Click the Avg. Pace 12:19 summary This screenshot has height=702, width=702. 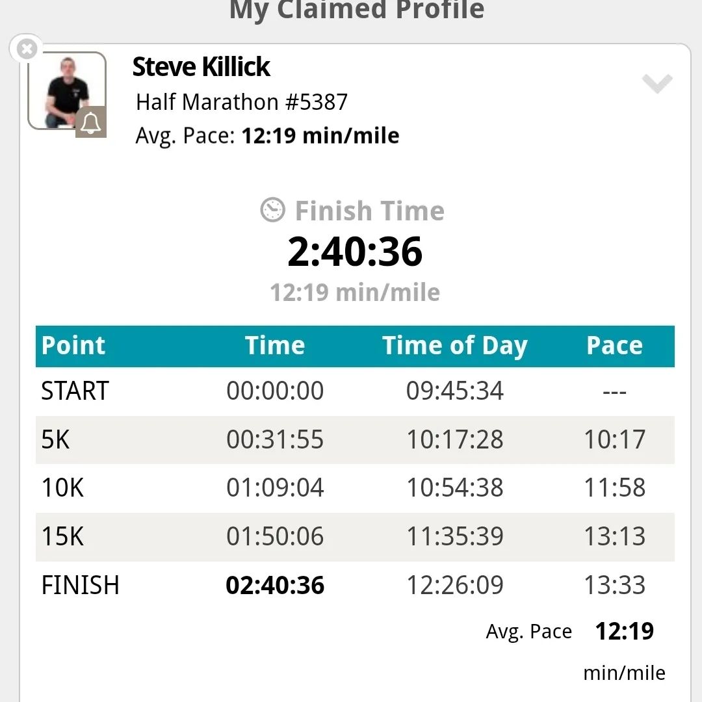570,631
